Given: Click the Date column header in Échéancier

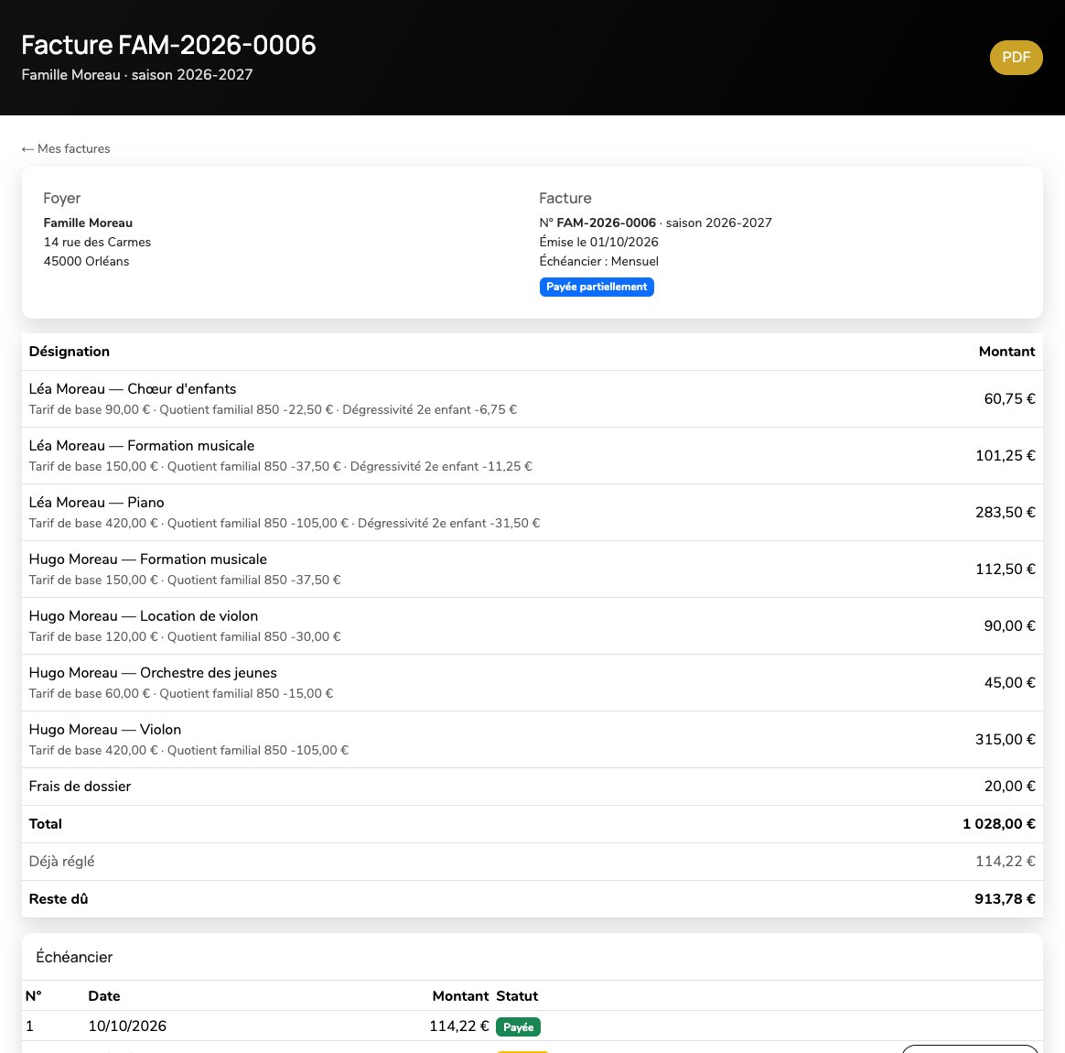Looking at the screenshot, I should tap(104, 996).
